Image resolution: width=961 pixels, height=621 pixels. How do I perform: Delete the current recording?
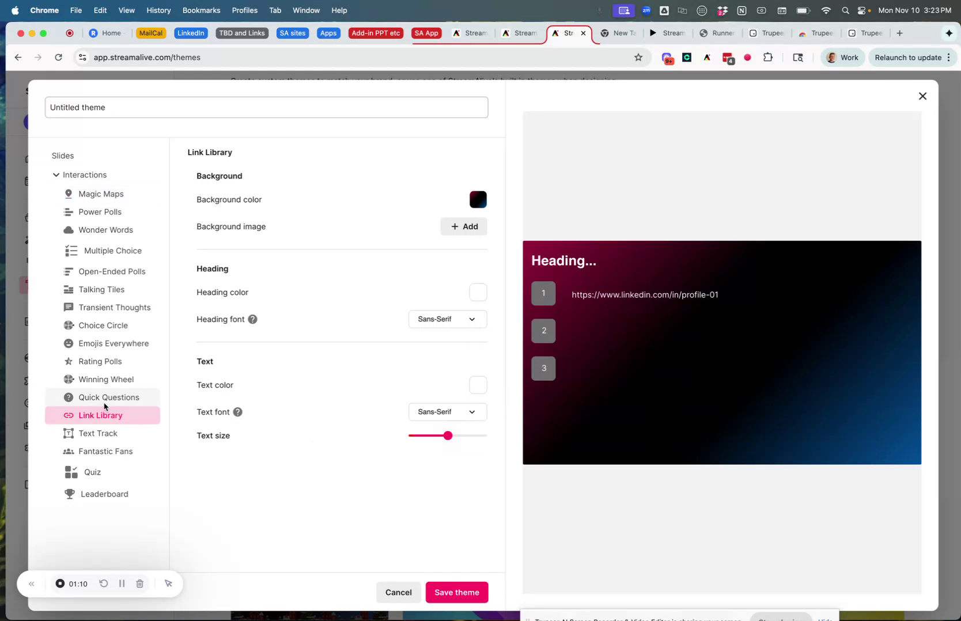(139, 584)
